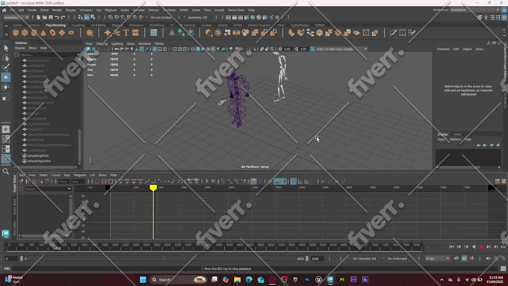Image resolution: width=508 pixels, height=286 pixels.
Task: Open the Windows menu
Action: [86, 10]
